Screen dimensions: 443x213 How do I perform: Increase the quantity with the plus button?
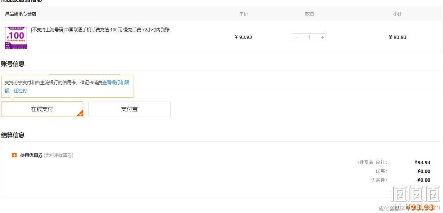coord(322,37)
